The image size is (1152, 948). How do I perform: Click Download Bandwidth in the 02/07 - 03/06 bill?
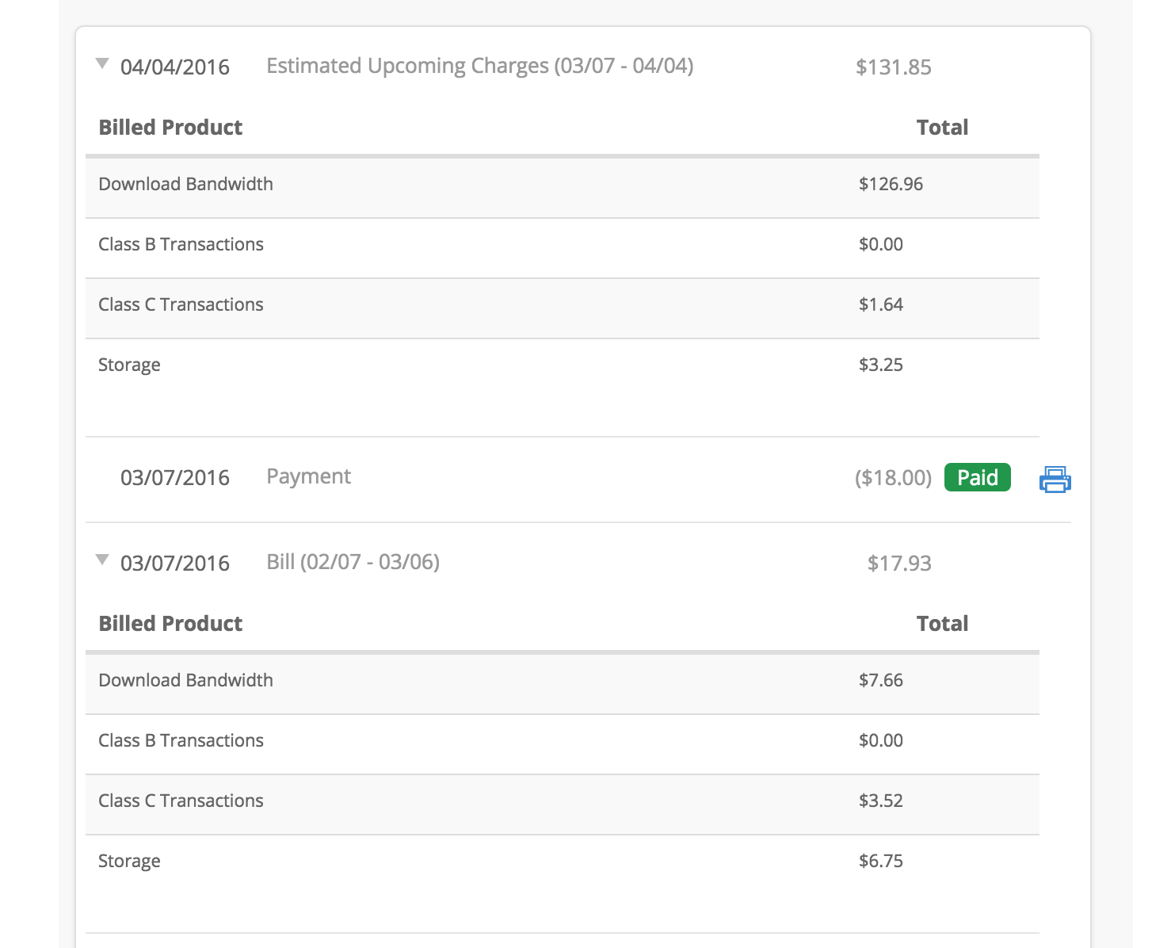[x=185, y=680]
